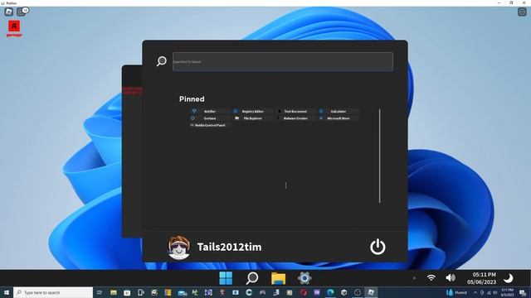Open the pinned Registry Editor app
Image resolution: width=531 pixels, height=298 pixels.
point(252,111)
